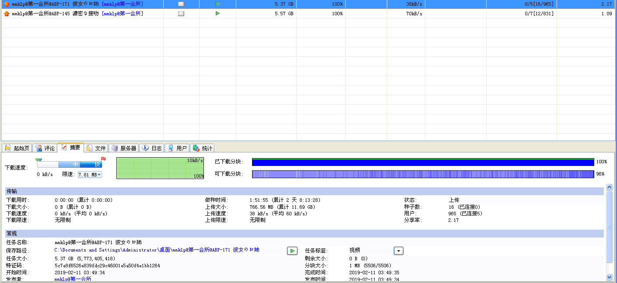The height and width of the screenshot is (283, 617).
Task: Select the 中 (medium) download speed segment
Action: click(76, 165)
